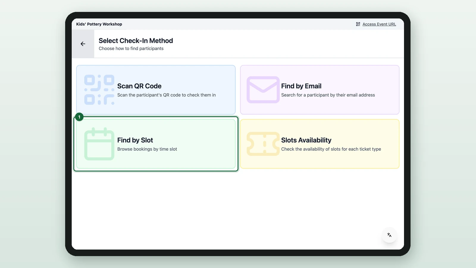This screenshot has width=476, height=268.
Task: Open the language translate floating button
Action: pyautogui.click(x=389, y=235)
